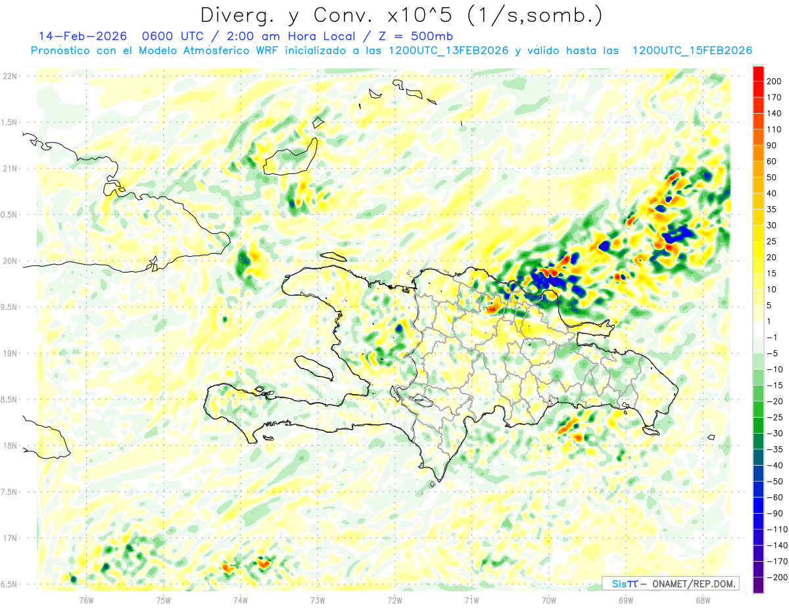This screenshot has width=789, height=609.
Task: Click the '9.5N' latitude label
Action: pyautogui.click(x=10, y=307)
